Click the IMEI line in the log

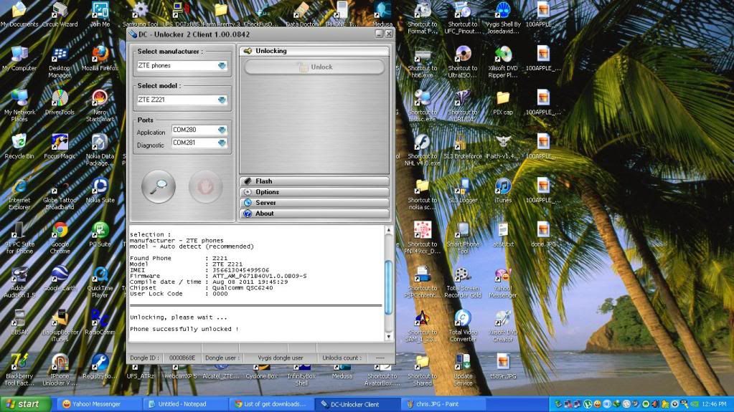(x=199, y=270)
